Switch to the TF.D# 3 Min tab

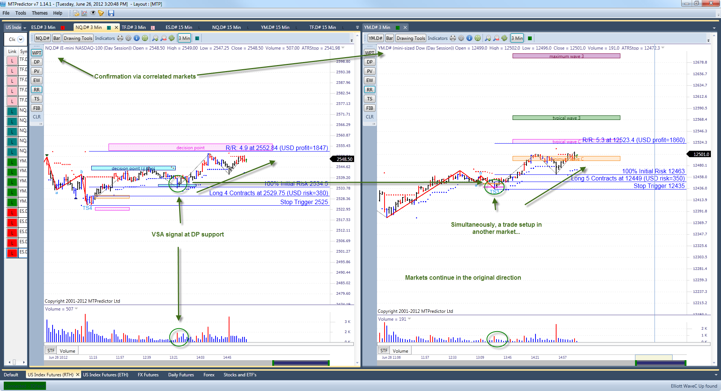pyautogui.click(x=134, y=27)
